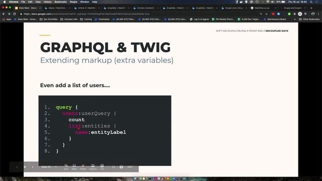This screenshot has height=181, width=322.
Task: Switch to WantOne.co.za tab
Action: [263, 8]
